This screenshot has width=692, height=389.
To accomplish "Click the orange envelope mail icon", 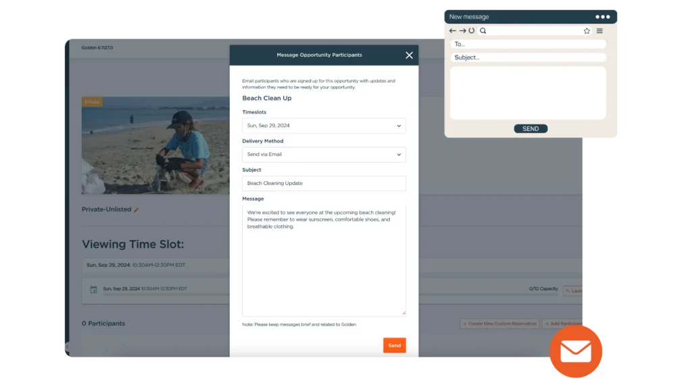I will pos(576,351).
